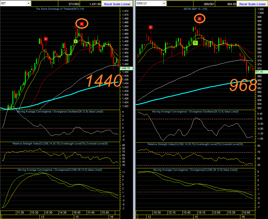Click the 1,002 price scale label

tap(260, 9)
